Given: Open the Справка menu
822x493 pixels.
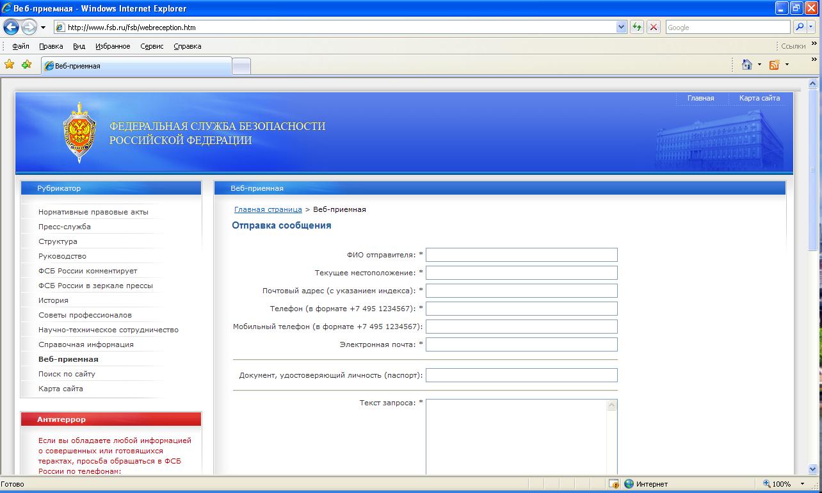Looking at the screenshot, I should point(187,46).
